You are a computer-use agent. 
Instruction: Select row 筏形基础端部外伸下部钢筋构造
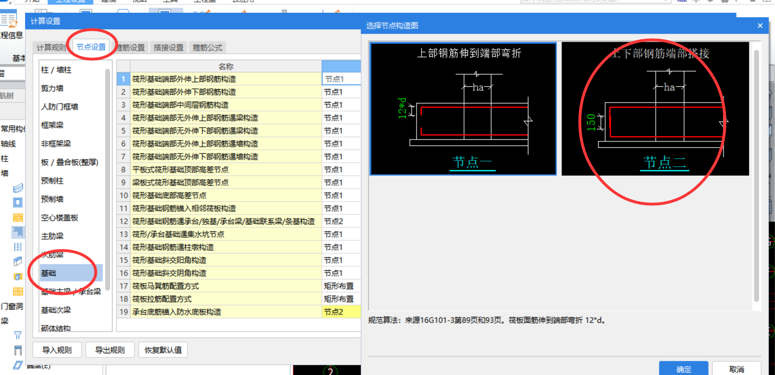(x=226, y=92)
